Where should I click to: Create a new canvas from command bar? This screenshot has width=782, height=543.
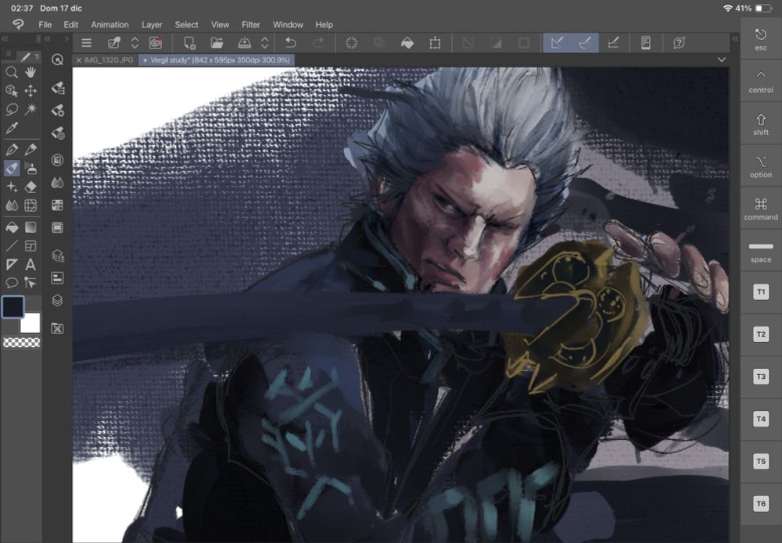(x=189, y=43)
